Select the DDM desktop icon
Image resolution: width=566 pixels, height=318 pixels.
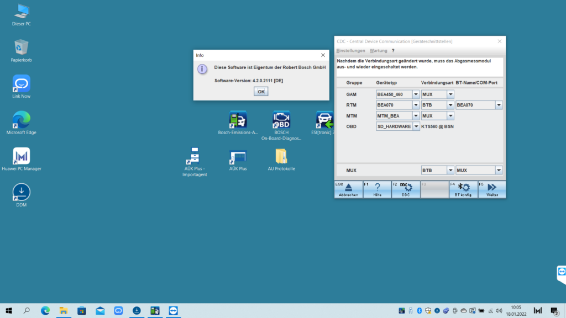22,195
